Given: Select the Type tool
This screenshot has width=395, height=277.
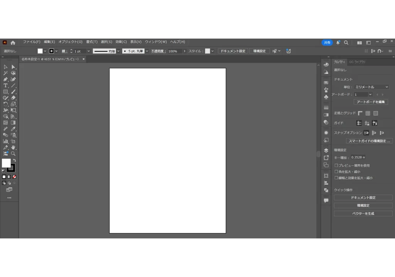Looking at the screenshot, I should click(x=5, y=85).
